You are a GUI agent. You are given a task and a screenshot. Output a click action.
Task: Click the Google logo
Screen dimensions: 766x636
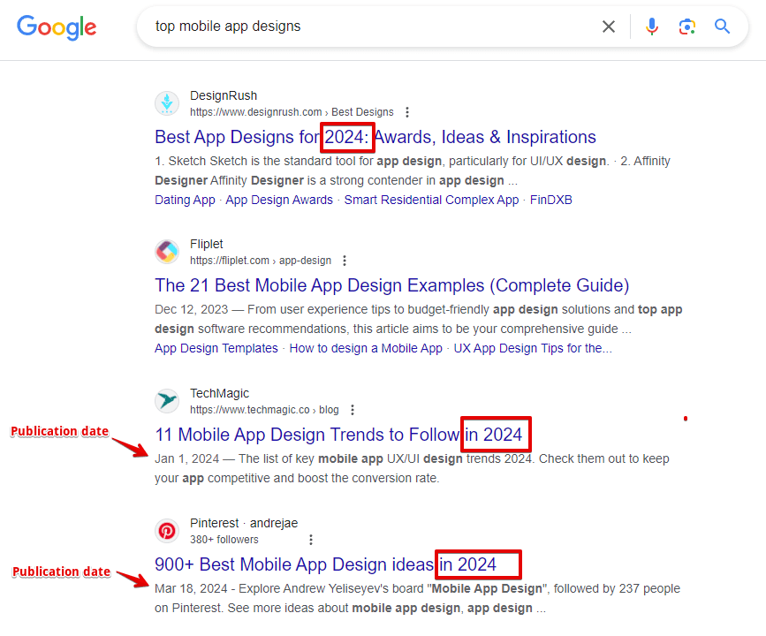tap(57, 27)
